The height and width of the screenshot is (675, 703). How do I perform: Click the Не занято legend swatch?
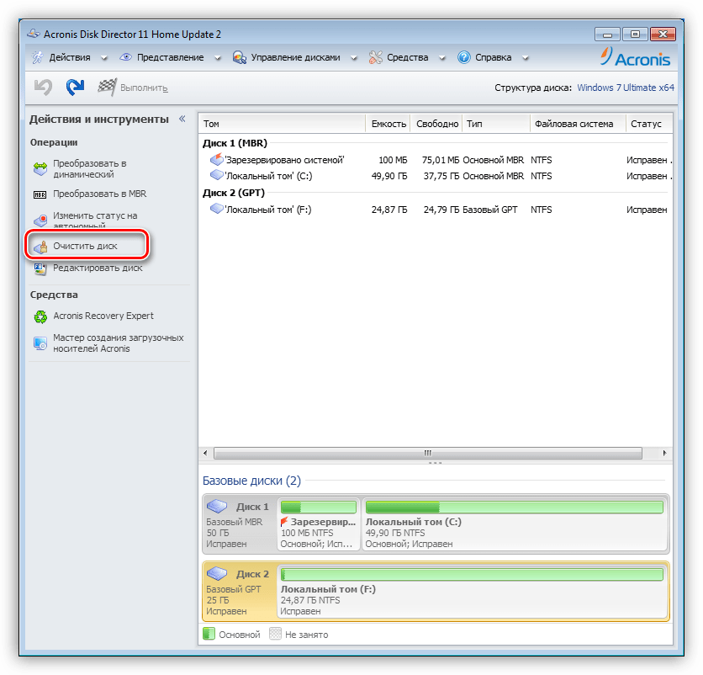(x=275, y=634)
